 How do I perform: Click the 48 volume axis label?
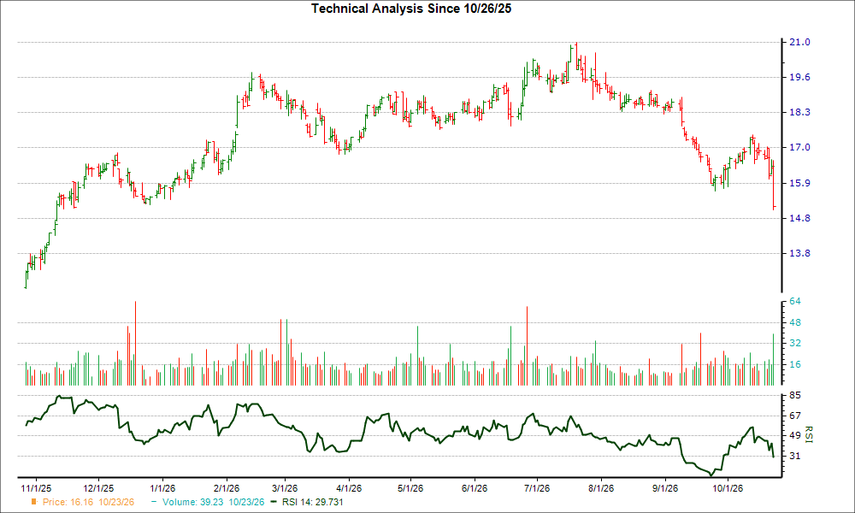click(x=795, y=322)
